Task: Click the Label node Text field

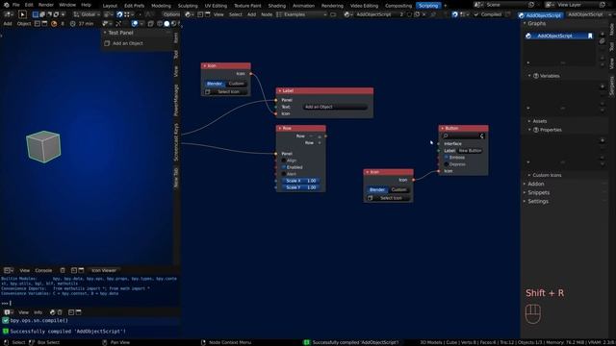Action: pyautogui.click(x=335, y=107)
